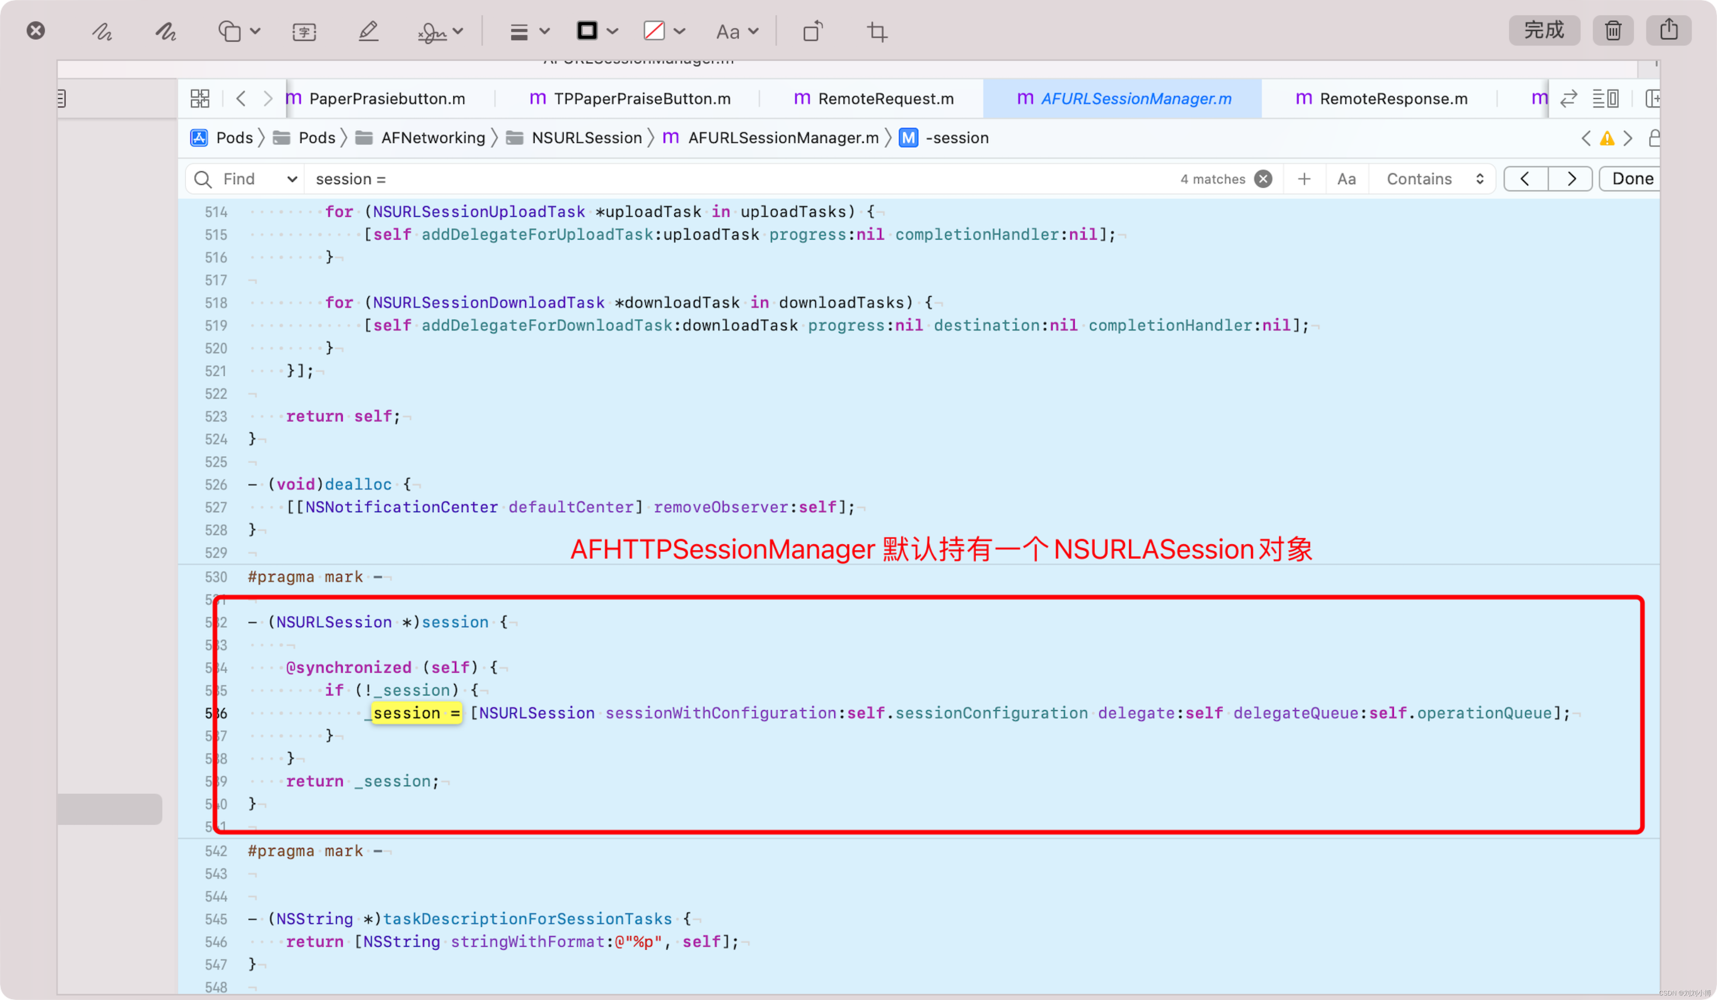Open the line style menu

(x=529, y=31)
